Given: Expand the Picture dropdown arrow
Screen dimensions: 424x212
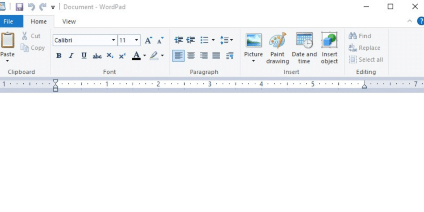Looking at the screenshot, I should (253, 61).
